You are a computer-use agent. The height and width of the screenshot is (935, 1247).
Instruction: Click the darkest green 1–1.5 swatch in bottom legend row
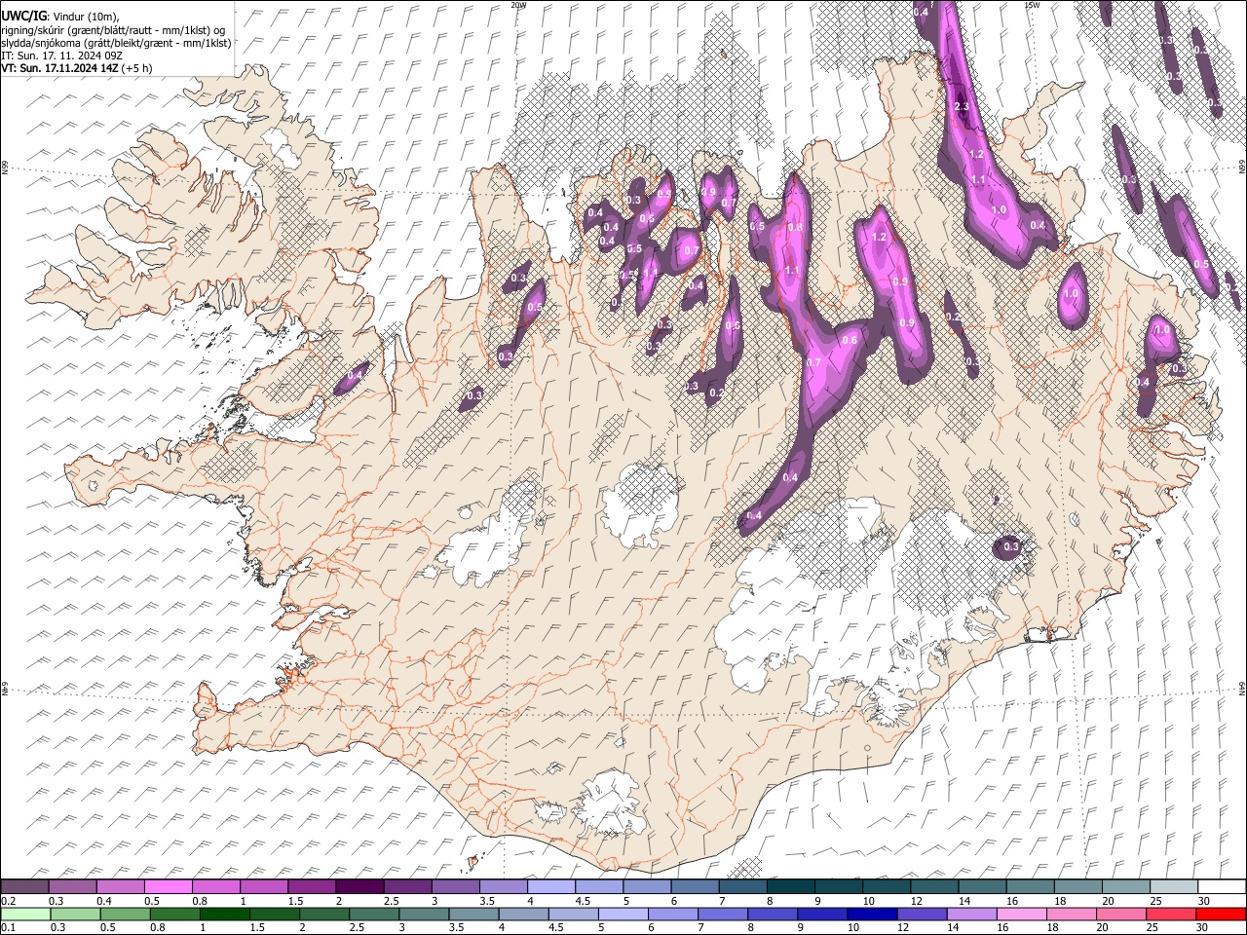(224, 914)
